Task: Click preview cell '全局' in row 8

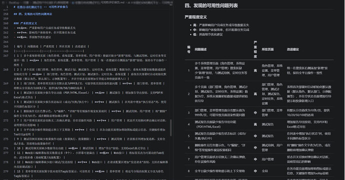Action: pyautogui.click(x=264, y=171)
